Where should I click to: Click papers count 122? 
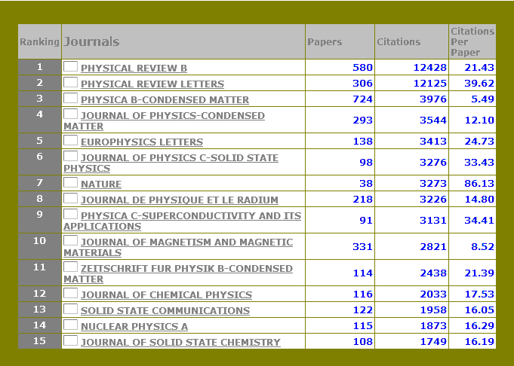362,310
